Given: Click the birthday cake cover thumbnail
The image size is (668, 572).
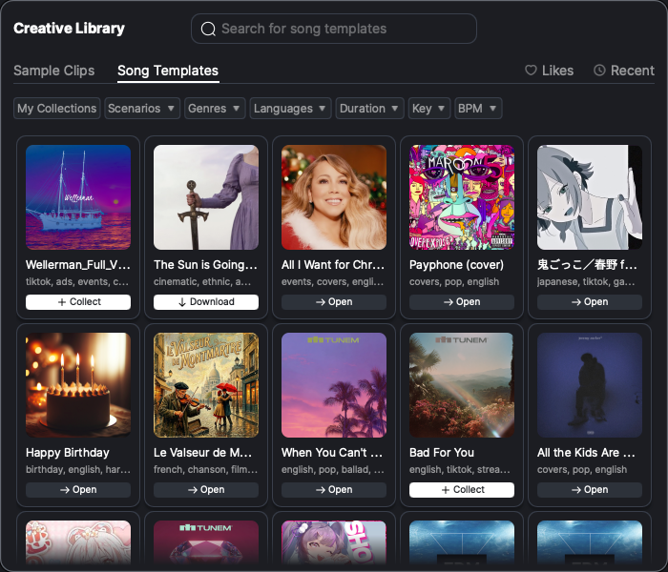Looking at the screenshot, I should pyautogui.click(x=78, y=385).
